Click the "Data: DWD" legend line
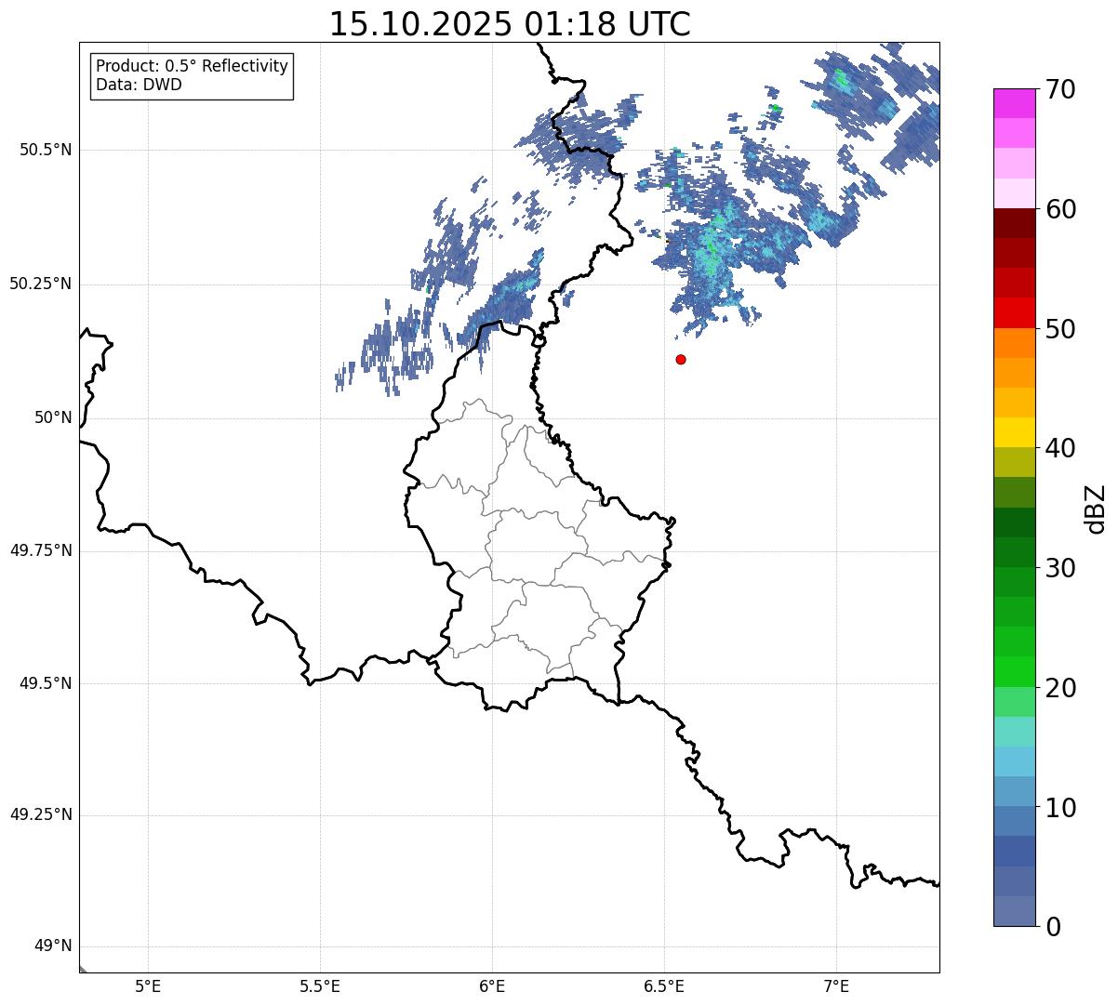The width and height of the screenshot is (1118, 1005). coord(139,85)
